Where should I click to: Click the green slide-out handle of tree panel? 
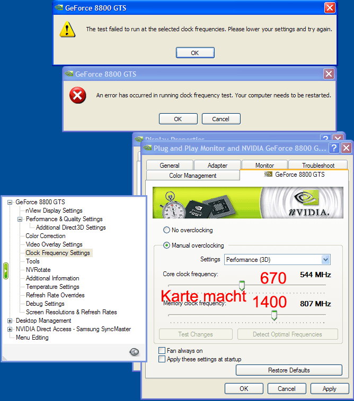[x=6, y=270]
